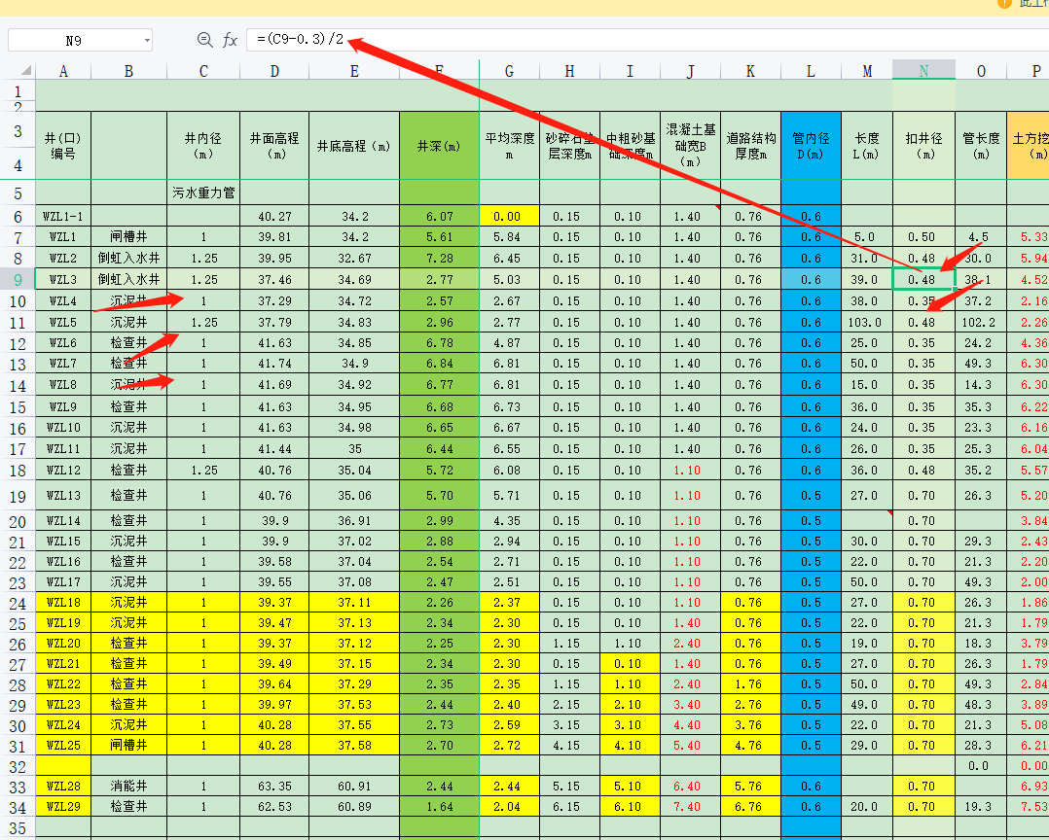The image size is (1049, 840).
Task: Click the header cell 井面高程 (m)
Action: click(274, 146)
